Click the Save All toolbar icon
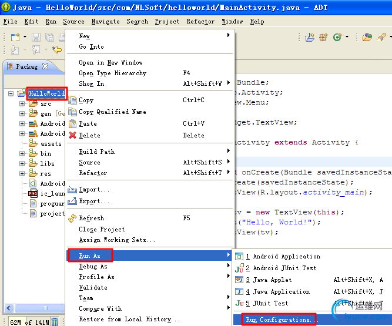 pyautogui.click(x=50, y=37)
